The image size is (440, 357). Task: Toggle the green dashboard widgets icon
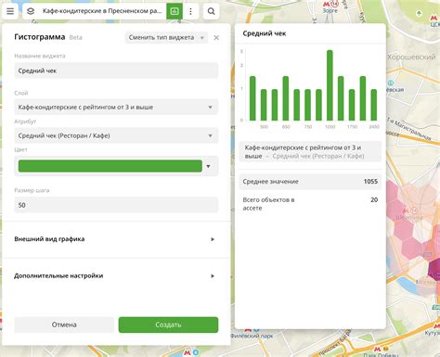[175, 11]
